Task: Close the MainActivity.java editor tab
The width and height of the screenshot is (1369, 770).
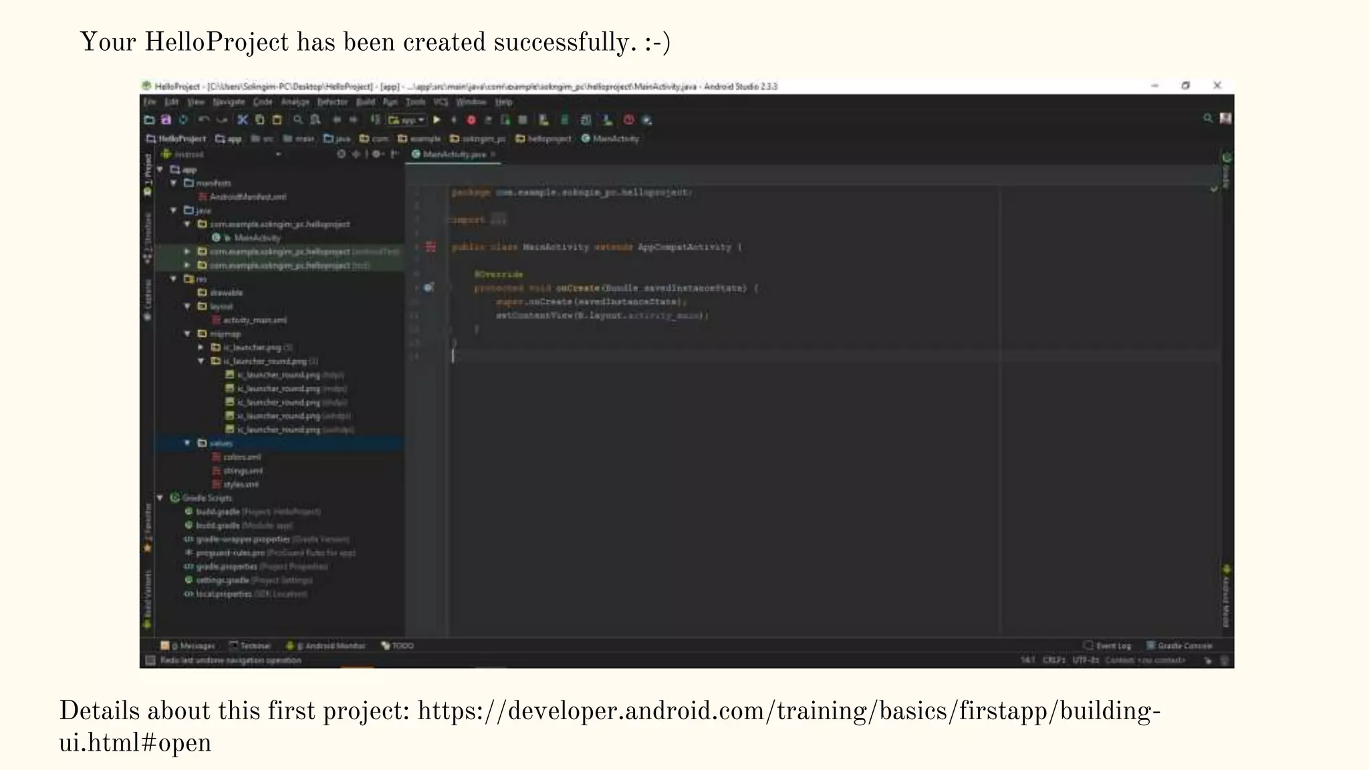Action: 493,154
